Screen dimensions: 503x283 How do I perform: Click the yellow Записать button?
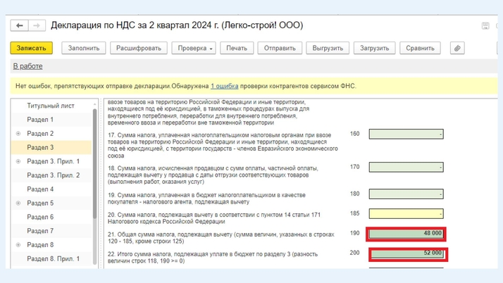[32, 48]
